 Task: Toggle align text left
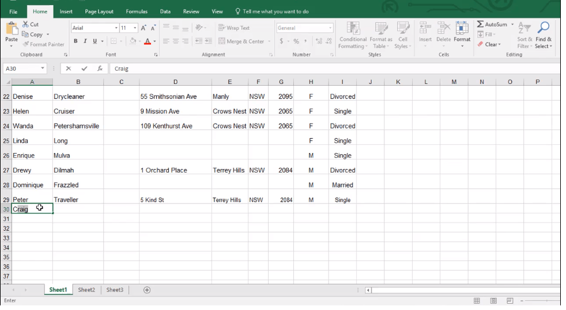tap(165, 41)
